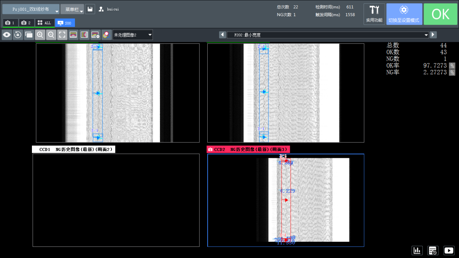The width and height of the screenshot is (459, 258).
Task: Click the zoom in magnifier icon
Action: 40,35
